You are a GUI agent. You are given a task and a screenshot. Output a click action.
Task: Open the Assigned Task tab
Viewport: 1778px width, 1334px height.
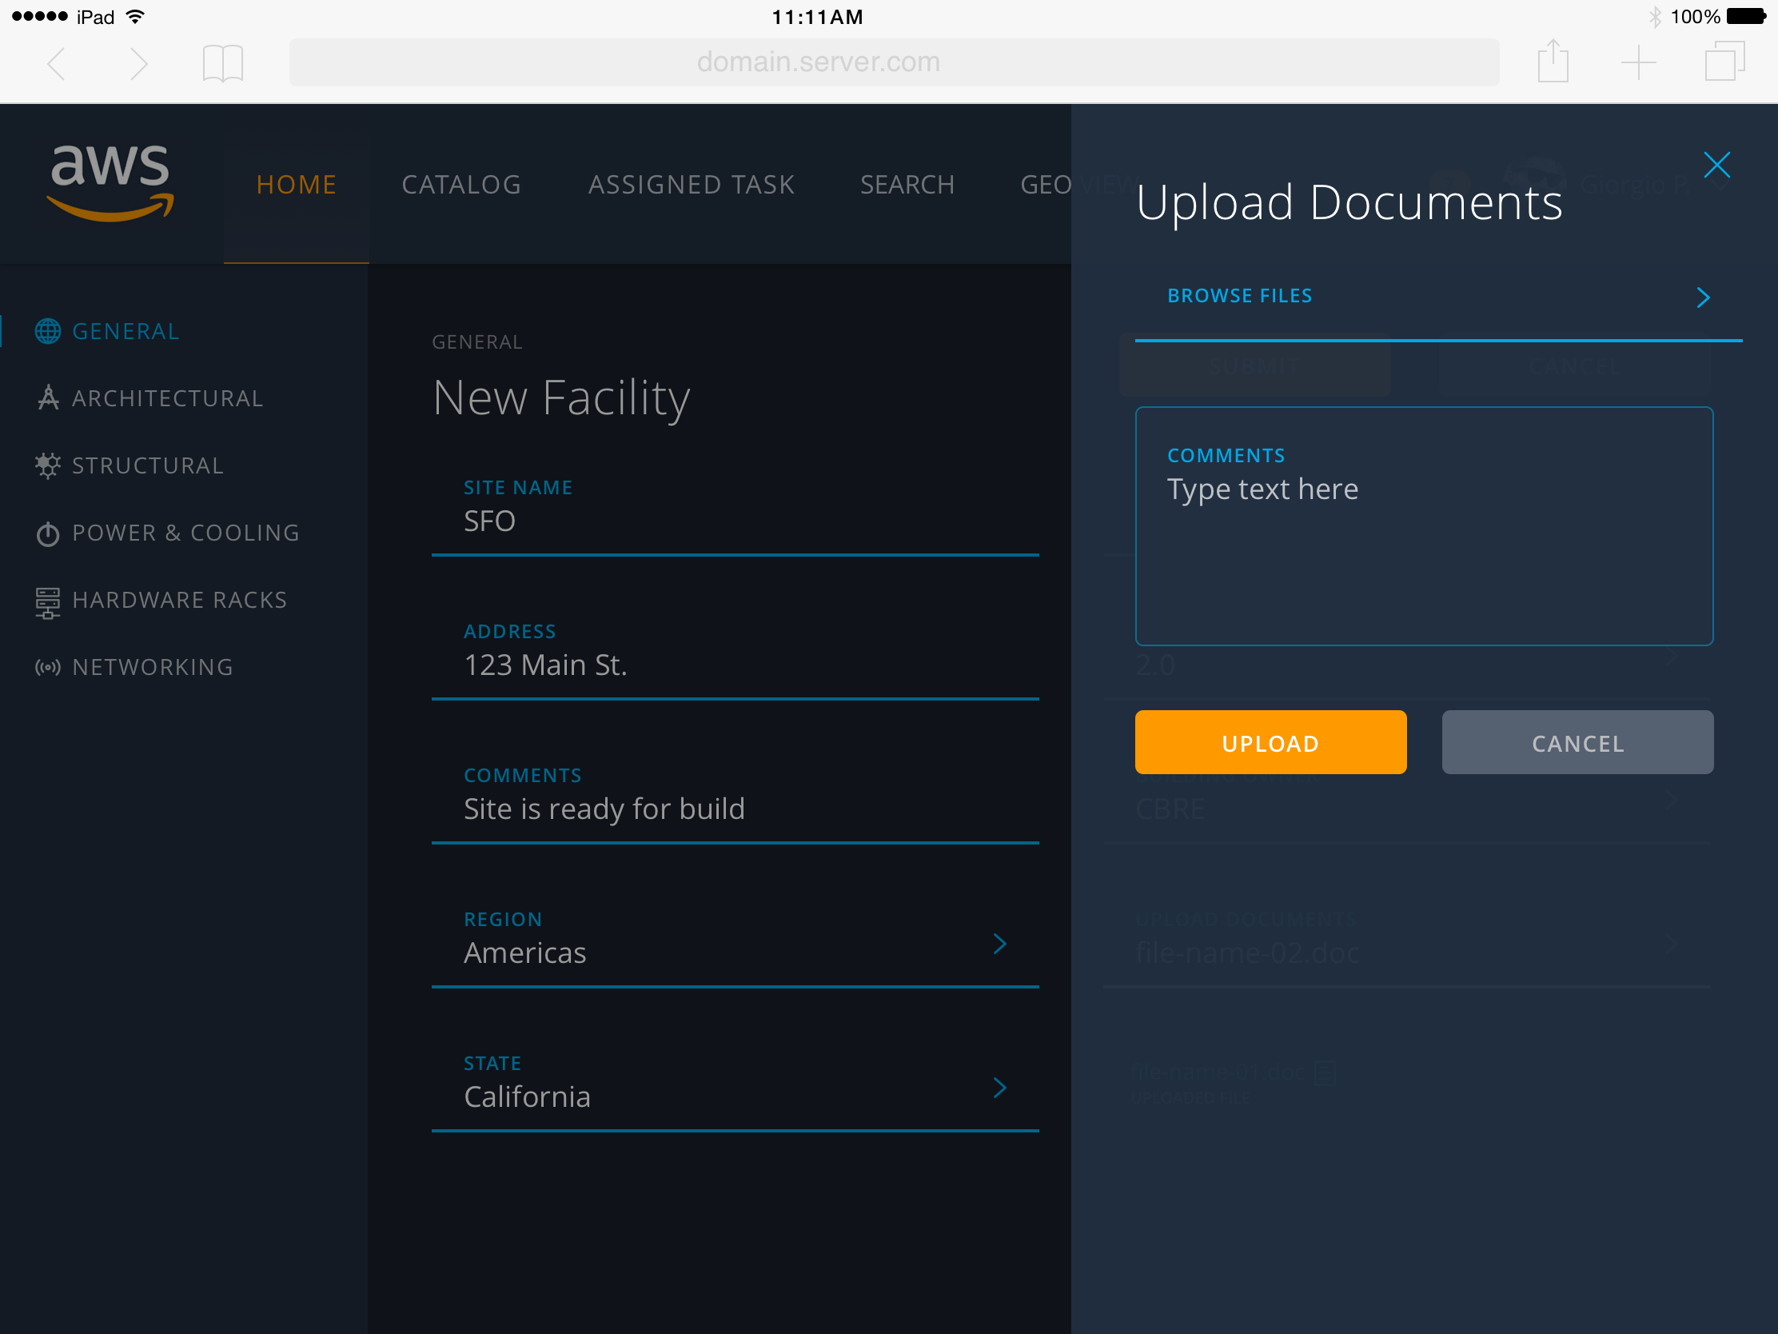click(x=691, y=185)
